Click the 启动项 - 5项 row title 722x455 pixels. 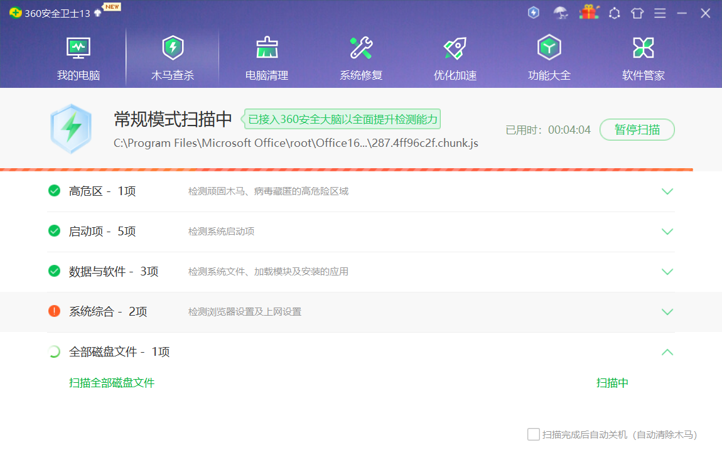pos(102,231)
